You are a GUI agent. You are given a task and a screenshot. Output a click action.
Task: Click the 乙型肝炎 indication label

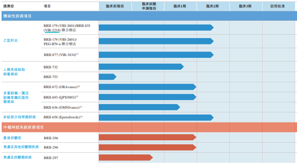[x=11, y=40]
